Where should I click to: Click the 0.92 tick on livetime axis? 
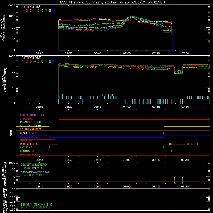click(12, 206)
